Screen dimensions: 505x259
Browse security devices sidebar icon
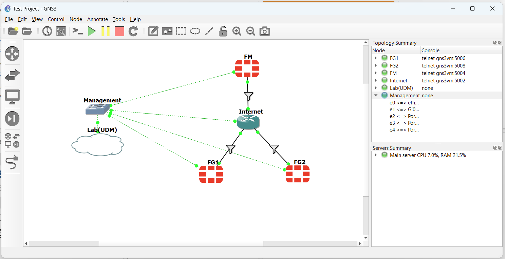12,119
